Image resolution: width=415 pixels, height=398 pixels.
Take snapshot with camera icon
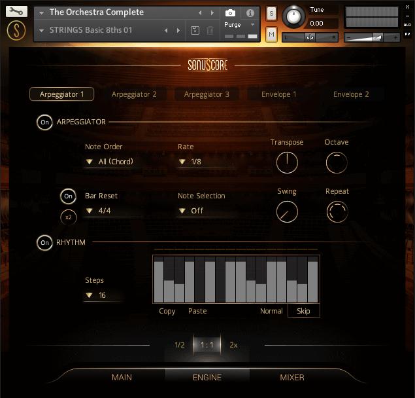click(230, 12)
